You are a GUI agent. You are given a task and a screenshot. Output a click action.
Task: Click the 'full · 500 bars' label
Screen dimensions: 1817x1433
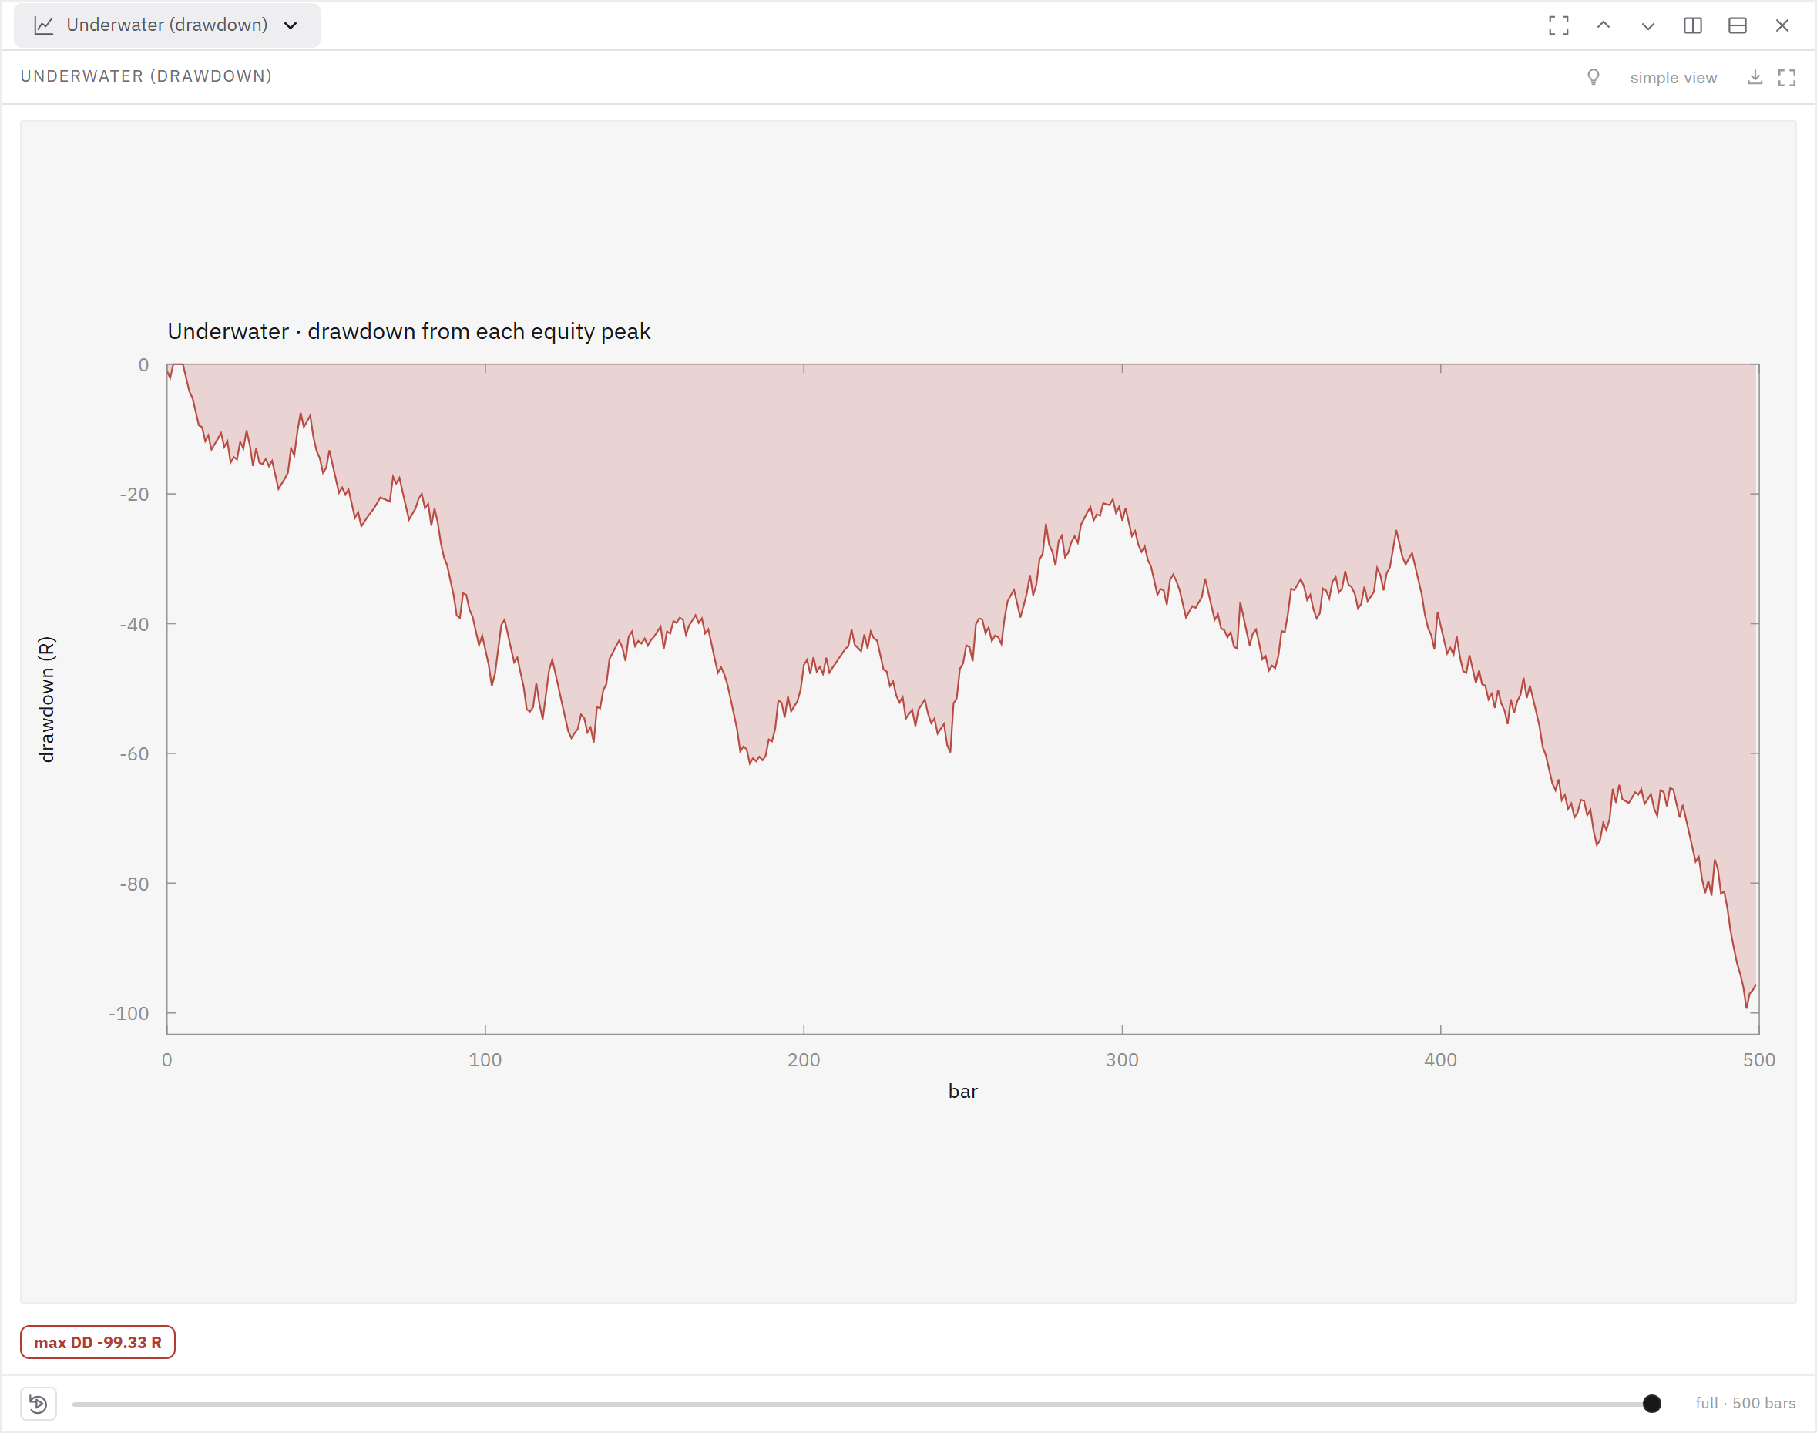click(x=1745, y=1403)
